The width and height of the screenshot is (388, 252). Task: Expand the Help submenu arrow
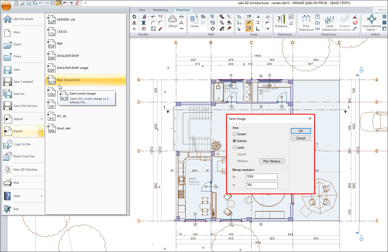point(42,196)
